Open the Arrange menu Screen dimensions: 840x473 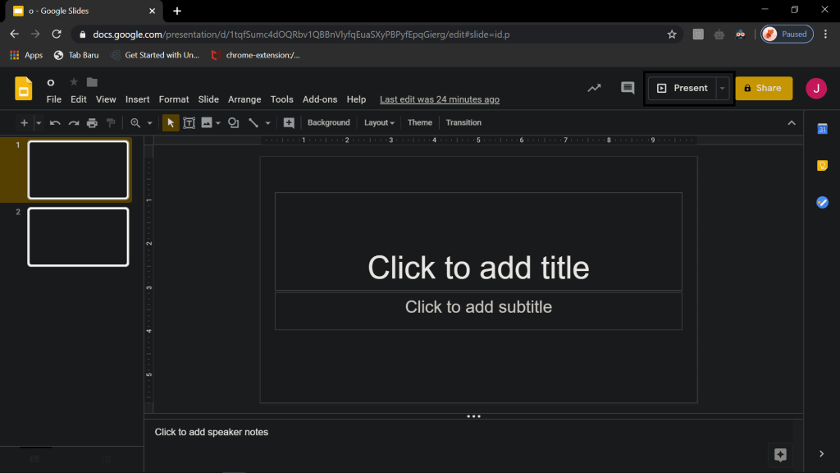click(244, 99)
